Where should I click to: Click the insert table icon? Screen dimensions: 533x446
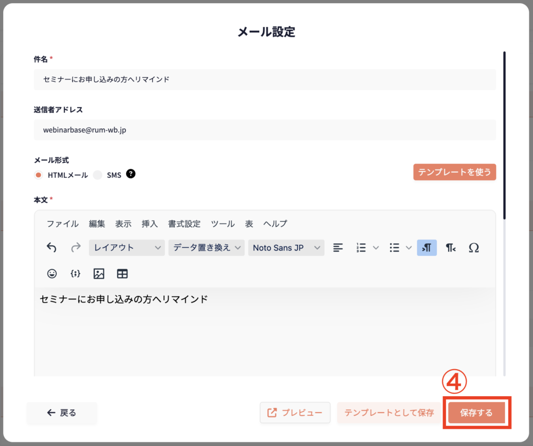(122, 273)
